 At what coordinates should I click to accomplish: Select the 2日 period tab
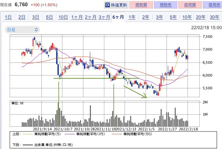(22, 17)
